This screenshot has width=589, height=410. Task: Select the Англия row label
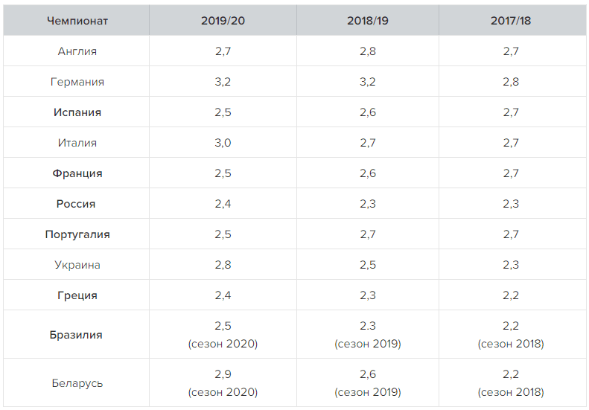pos(77,51)
